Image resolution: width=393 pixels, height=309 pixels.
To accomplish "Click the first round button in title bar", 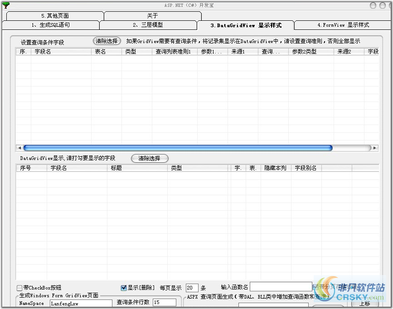I will click(373, 5).
